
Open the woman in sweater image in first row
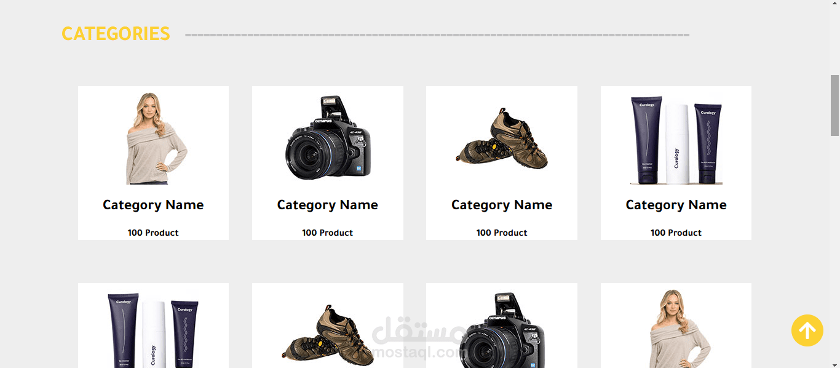pos(153,138)
